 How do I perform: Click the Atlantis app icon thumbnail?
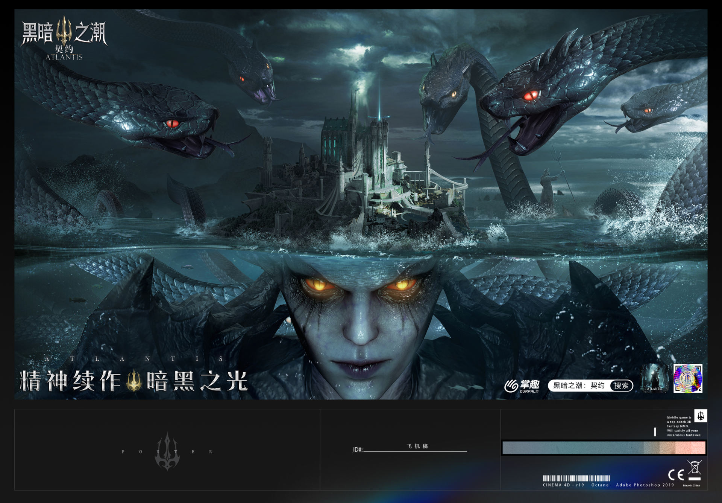[x=654, y=378]
